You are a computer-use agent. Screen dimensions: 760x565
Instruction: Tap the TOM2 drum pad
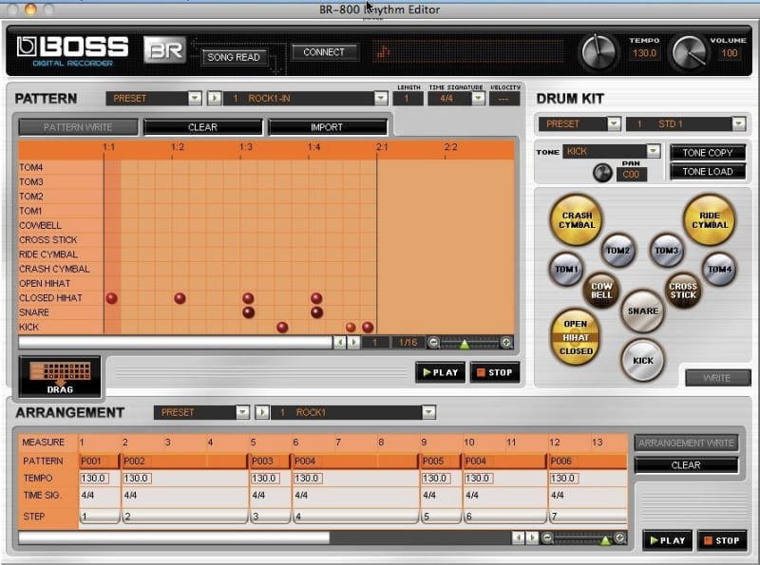(618, 250)
